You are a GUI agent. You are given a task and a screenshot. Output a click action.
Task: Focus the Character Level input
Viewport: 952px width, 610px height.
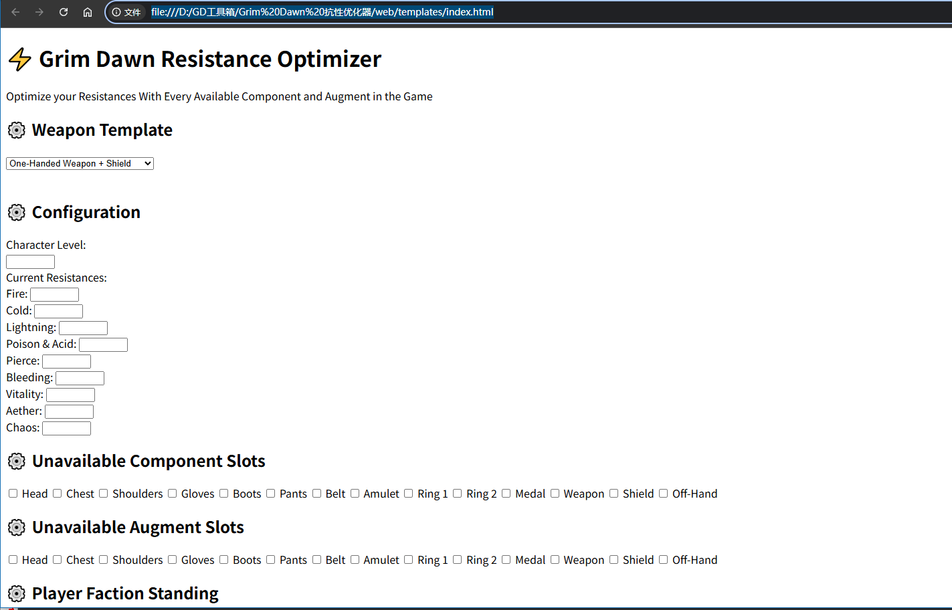point(30,262)
